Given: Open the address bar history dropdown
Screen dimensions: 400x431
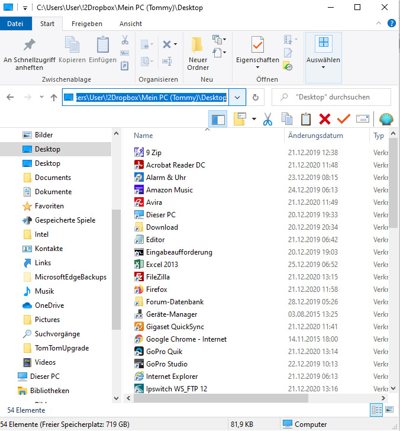Looking at the screenshot, I should click(237, 97).
